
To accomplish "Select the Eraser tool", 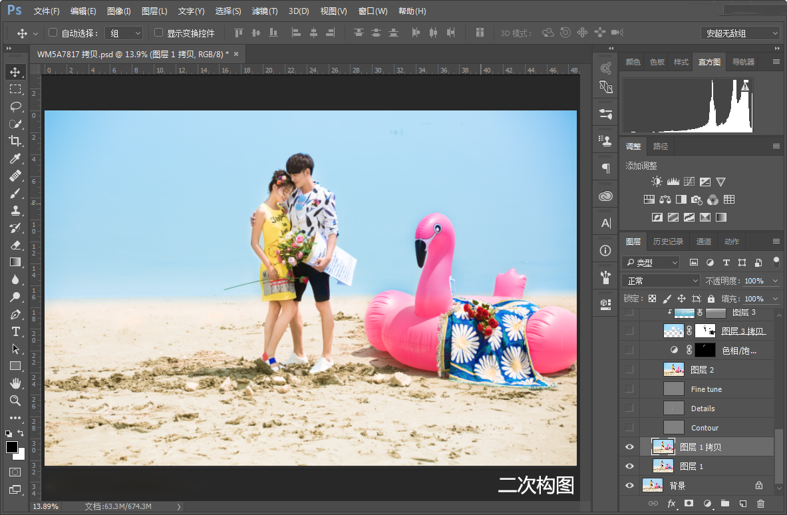I will coord(15,245).
